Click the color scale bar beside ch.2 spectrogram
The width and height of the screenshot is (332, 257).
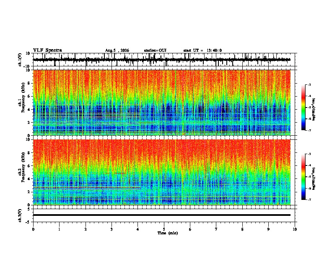pos(303,177)
